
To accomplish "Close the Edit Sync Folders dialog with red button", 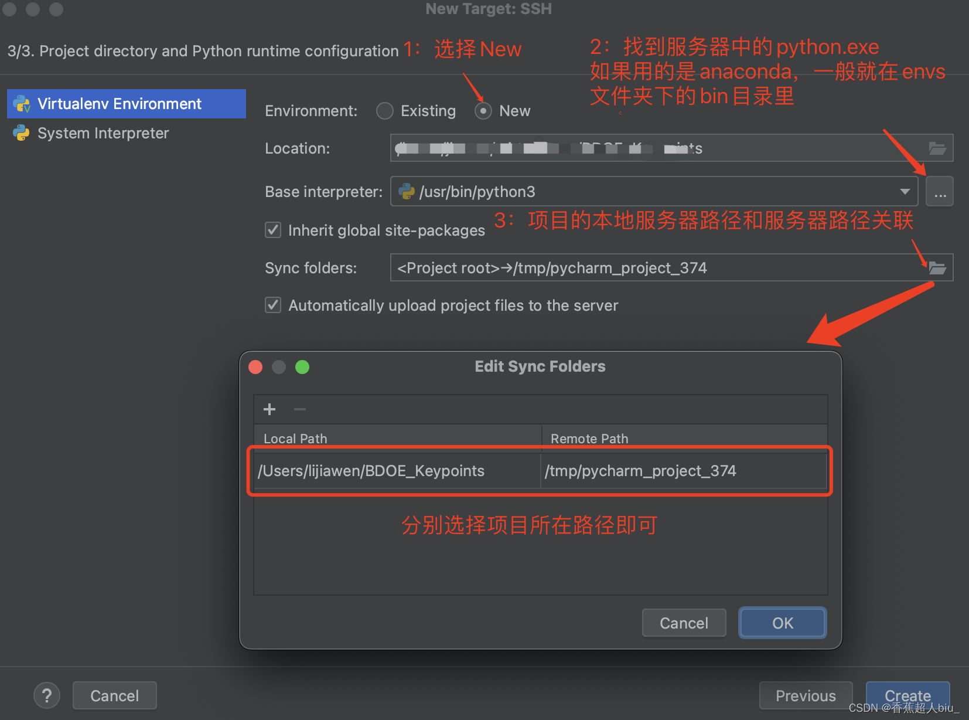I will point(255,367).
